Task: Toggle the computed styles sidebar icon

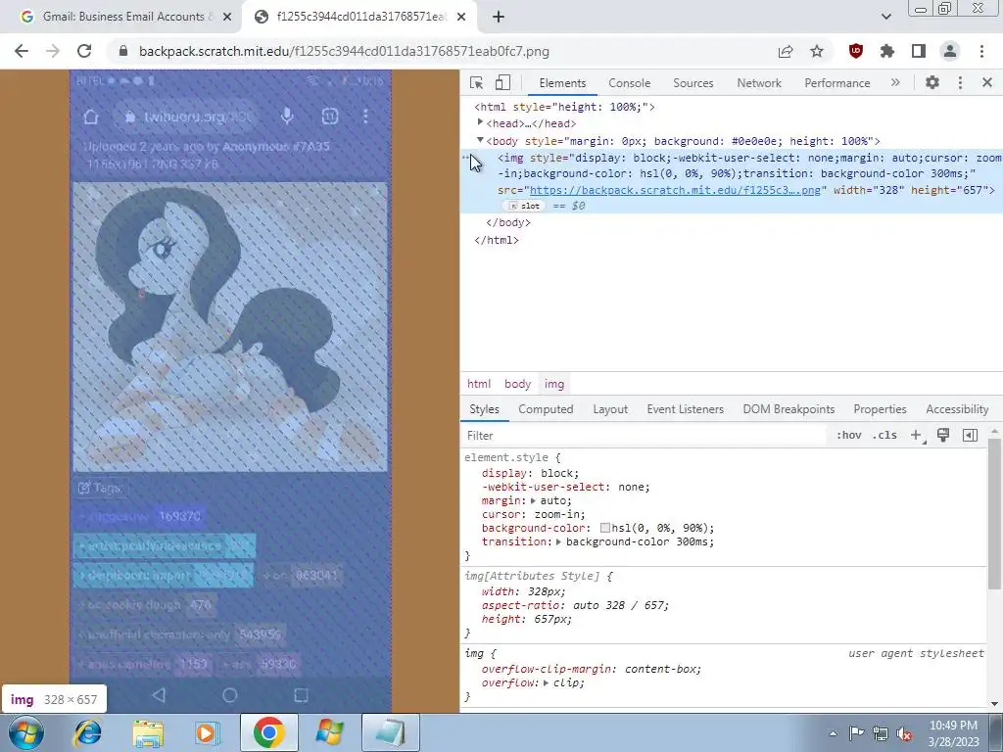Action: [x=970, y=436]
